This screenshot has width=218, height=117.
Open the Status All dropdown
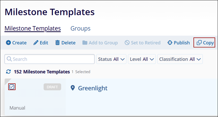click(x=111, y=59)
